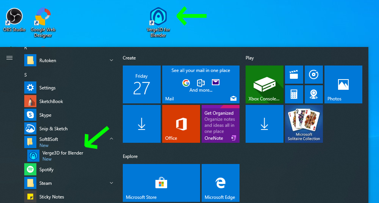Click the Spotify app icon
The image size is (379, 203).
pos(30,169)
